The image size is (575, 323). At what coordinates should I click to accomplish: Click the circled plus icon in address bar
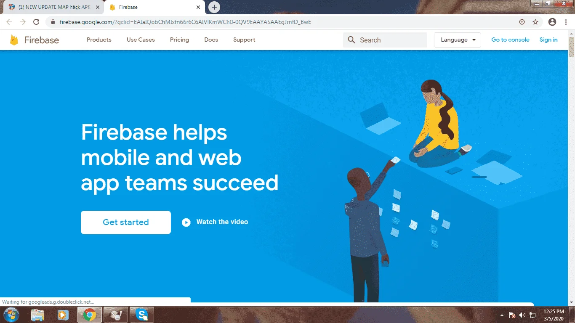522,22
